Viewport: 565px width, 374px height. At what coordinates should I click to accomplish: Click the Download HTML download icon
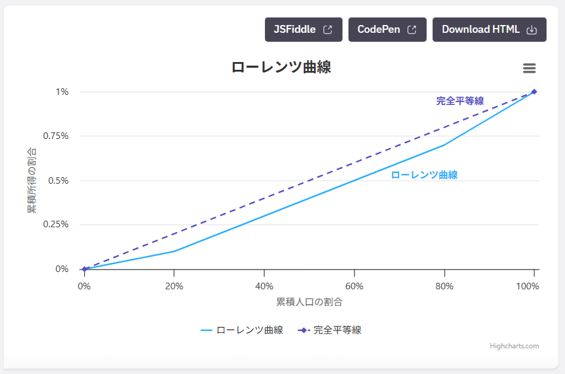click(x=532, y=30)
